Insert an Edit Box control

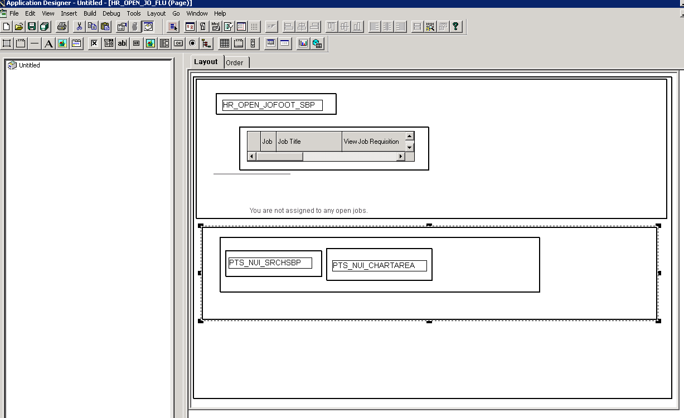point(122,43)
